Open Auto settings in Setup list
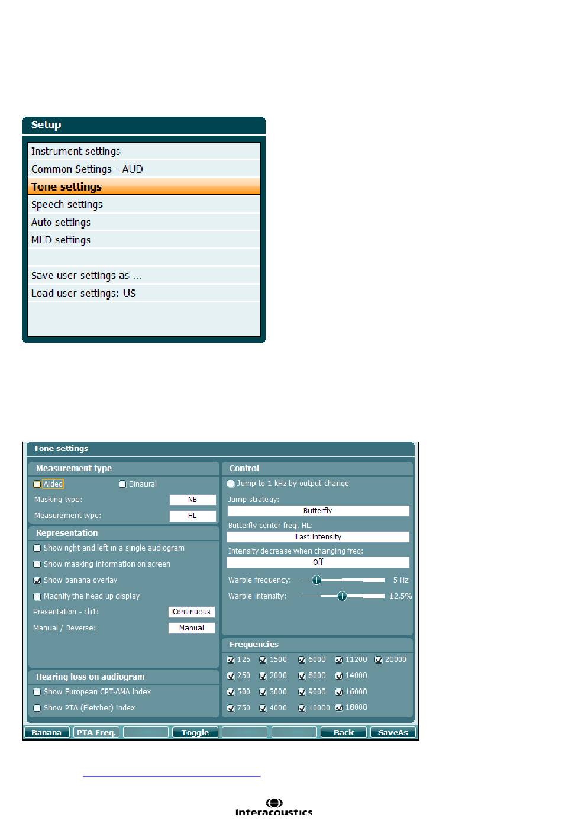 click(x=144, y=223)
